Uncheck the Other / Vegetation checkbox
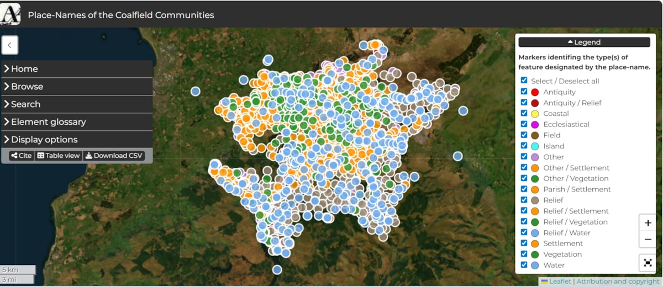Image resolution: width=663 pixels, height=287 pixels. (x=524, y=178)
